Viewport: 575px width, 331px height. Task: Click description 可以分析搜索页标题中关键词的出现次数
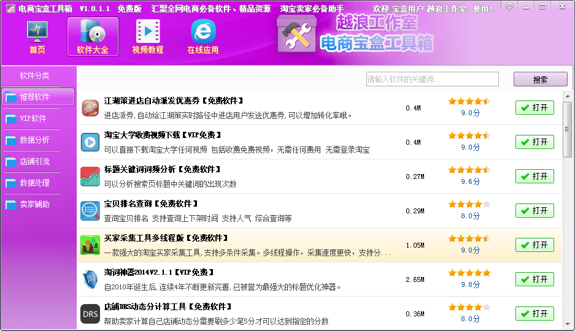[x=170, y=184]
